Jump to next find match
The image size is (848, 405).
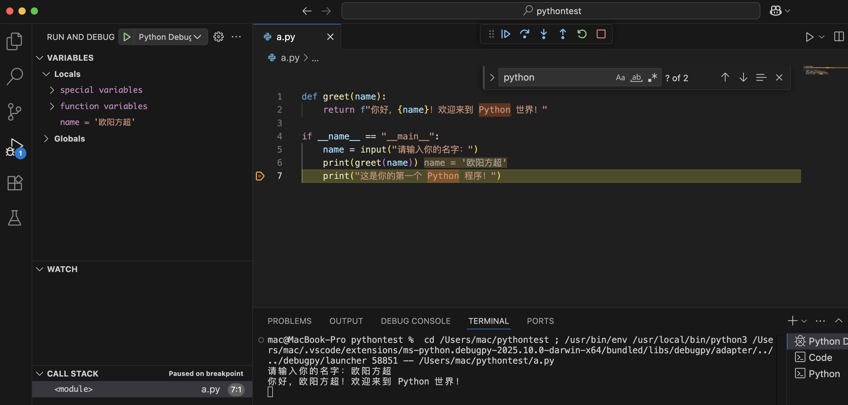[x=743, y=77]
